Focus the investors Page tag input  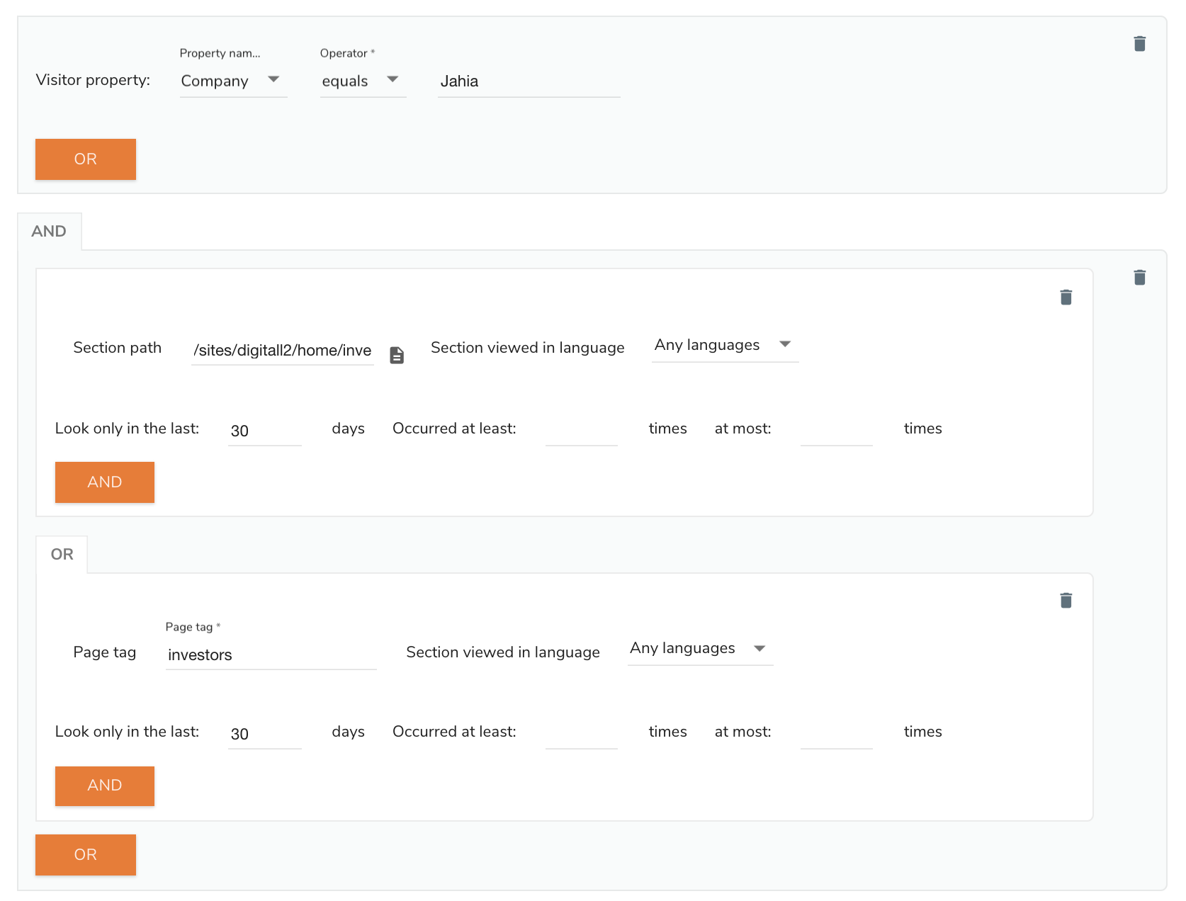tap(271, 654)
